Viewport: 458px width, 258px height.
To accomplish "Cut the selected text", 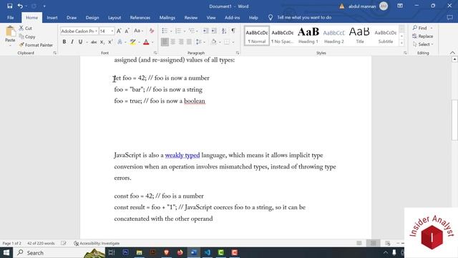I will click(26, 28).
